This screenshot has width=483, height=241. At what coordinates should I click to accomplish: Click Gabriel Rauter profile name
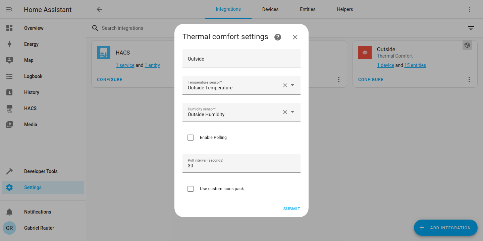click(x=39, y=228)
